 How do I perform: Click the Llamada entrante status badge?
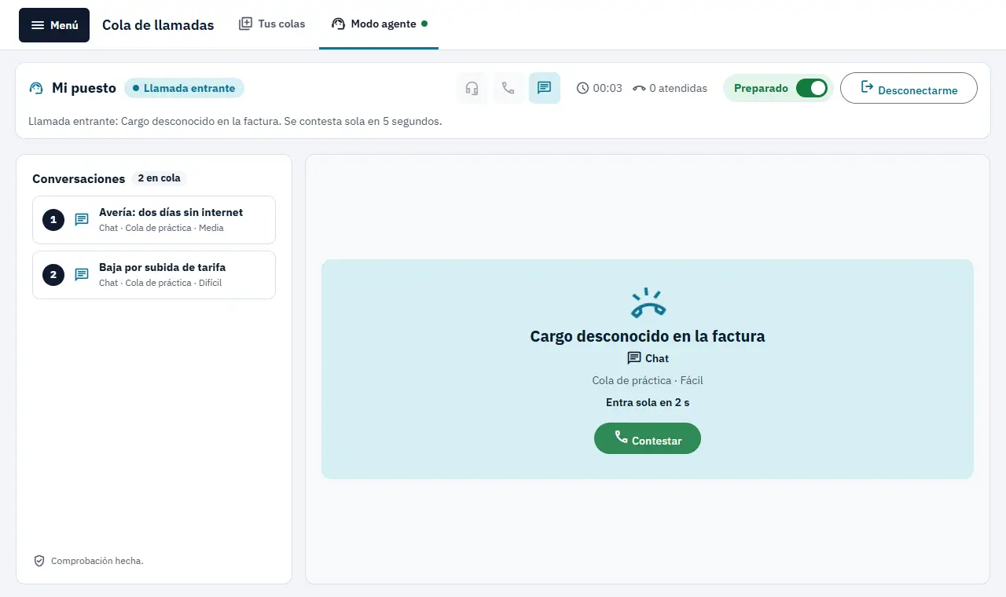tap(184, 88)
